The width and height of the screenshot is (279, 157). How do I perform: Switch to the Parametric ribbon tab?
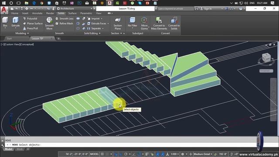coord(86,14)
